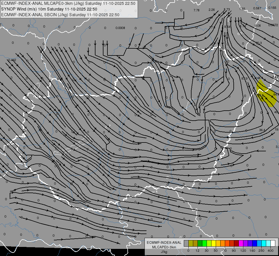
Task: Click the map value '0.0008'
Action: [120, 28]
